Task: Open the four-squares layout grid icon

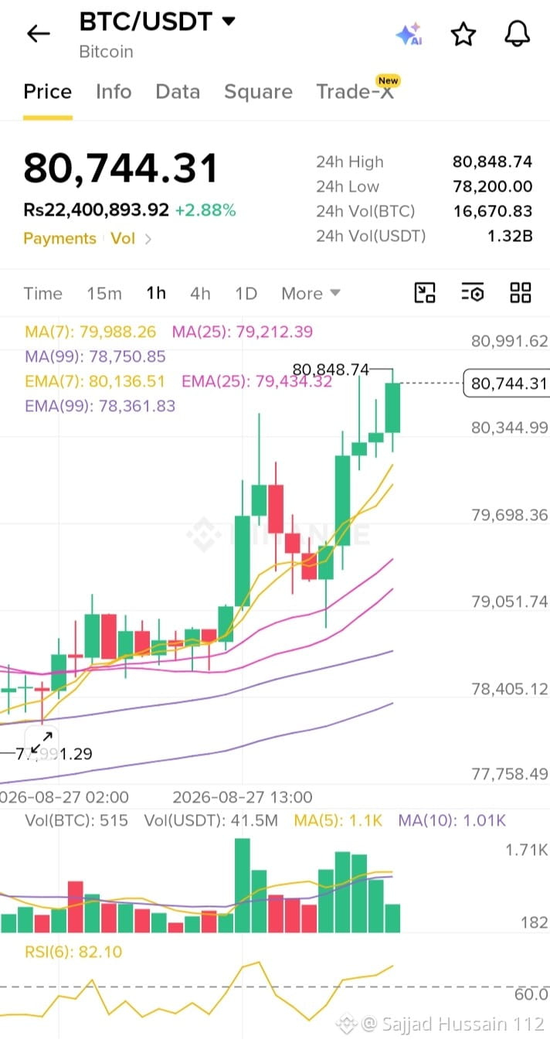Action: (x=521, y=292)
